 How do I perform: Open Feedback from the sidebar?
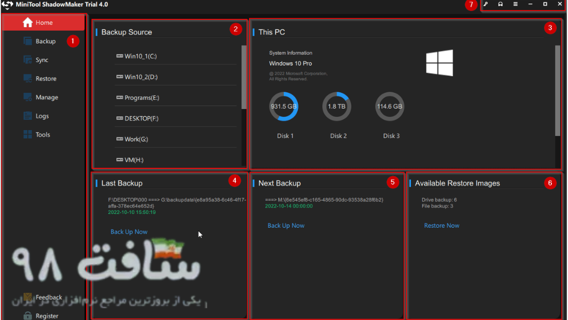[49, 297]
